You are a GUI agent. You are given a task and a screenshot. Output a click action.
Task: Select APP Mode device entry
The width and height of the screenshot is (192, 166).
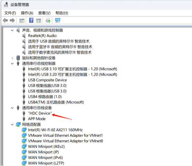37,119
